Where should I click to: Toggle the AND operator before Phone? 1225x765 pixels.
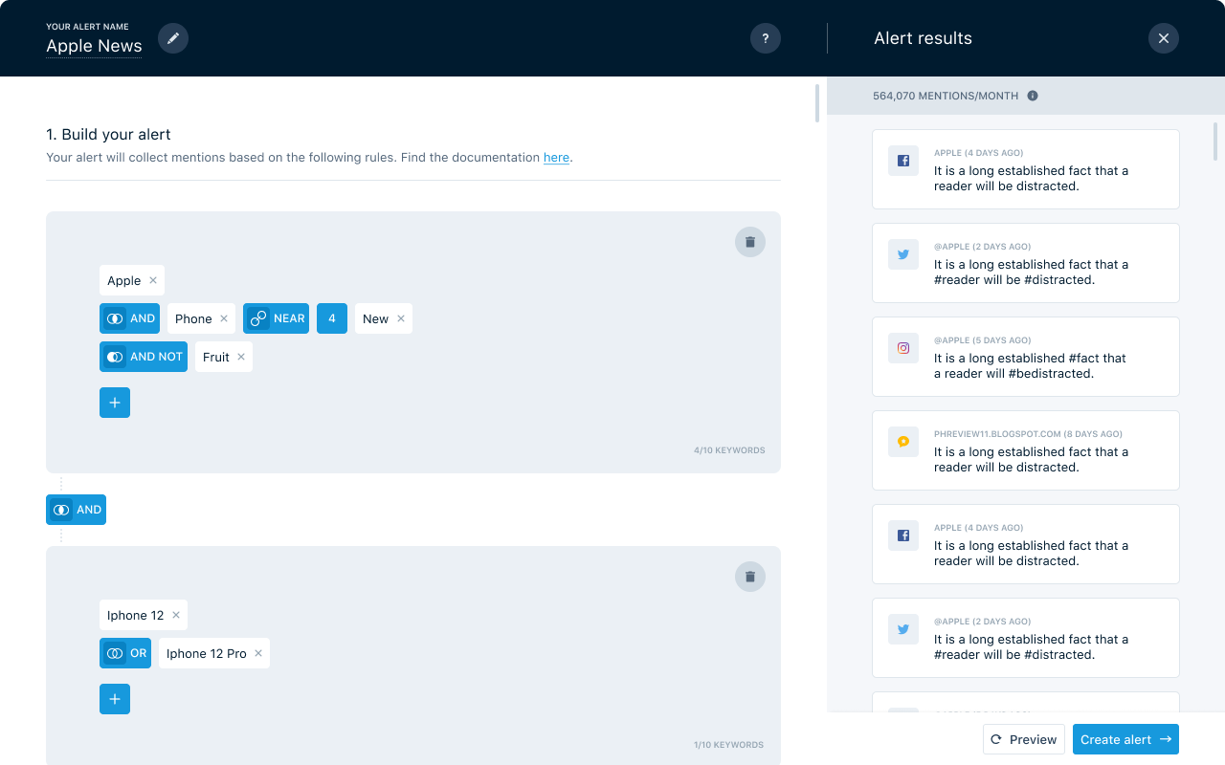click(129, 318)
